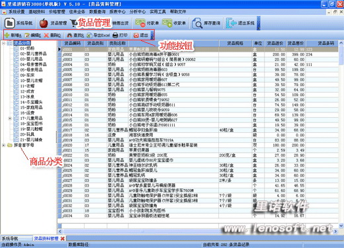Restore the inner document window
The height and width of the screenshot is (248, 344).
tap(335, 12)
